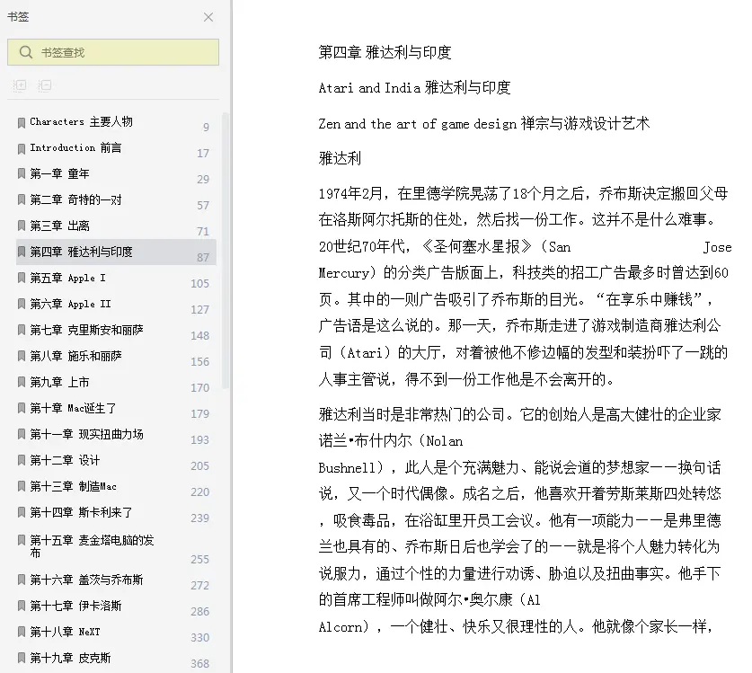Click heading 第四章 雅达利与印度 in the document
This screenshot has width=752, height=673.
pyautogui.click(x=385, y=52)
